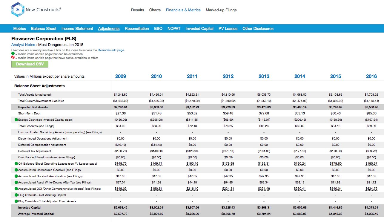
Task: Click green override dot beside Excess Cash
Action: coord(16,120)
